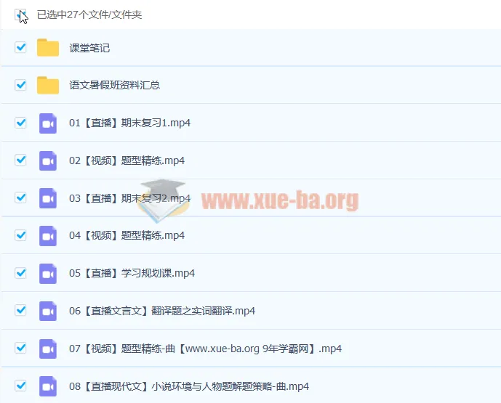Deselect the checkbox for 07【视频】题型精练-曲 file

20,349
